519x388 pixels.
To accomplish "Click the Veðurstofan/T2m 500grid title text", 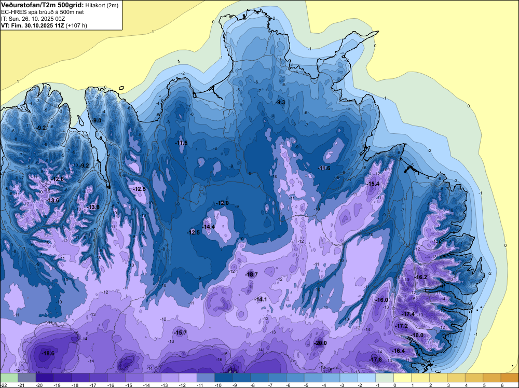I will (43, 5).
